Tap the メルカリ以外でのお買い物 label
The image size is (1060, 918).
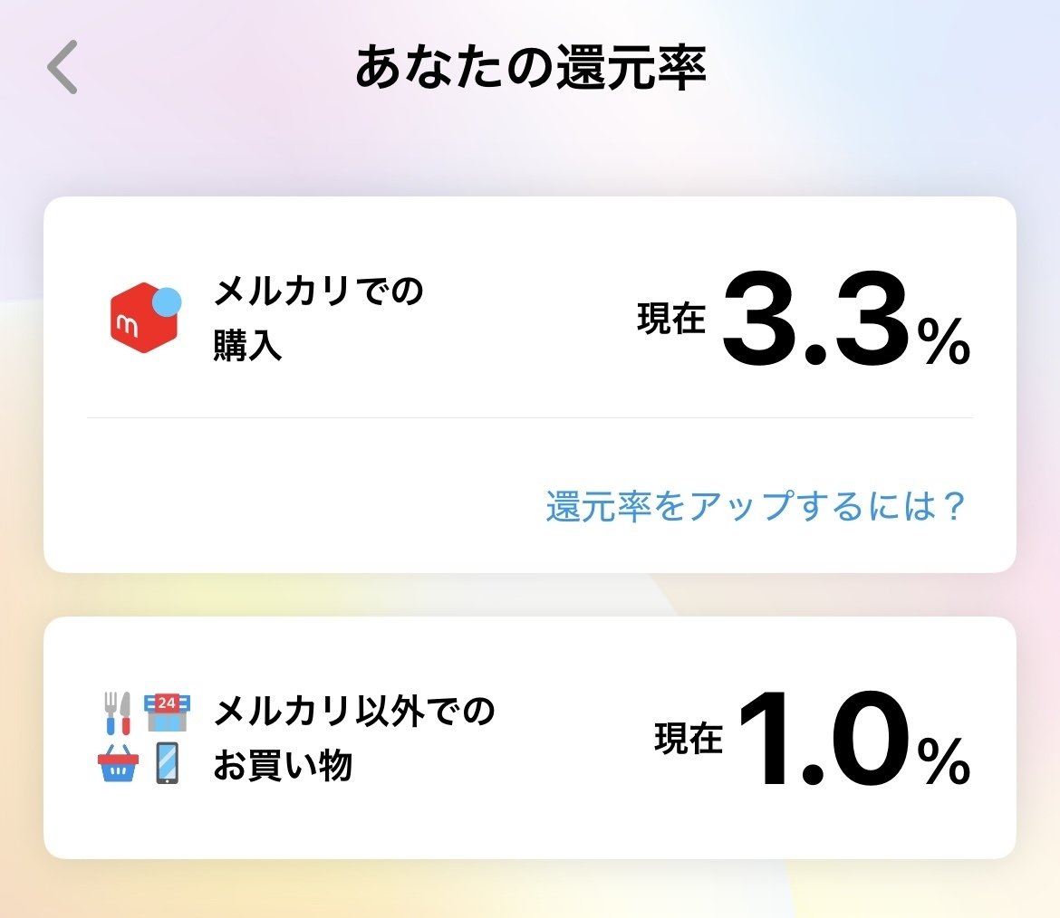coord(353,735)
